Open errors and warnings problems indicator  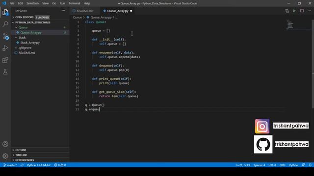[60, 165]
